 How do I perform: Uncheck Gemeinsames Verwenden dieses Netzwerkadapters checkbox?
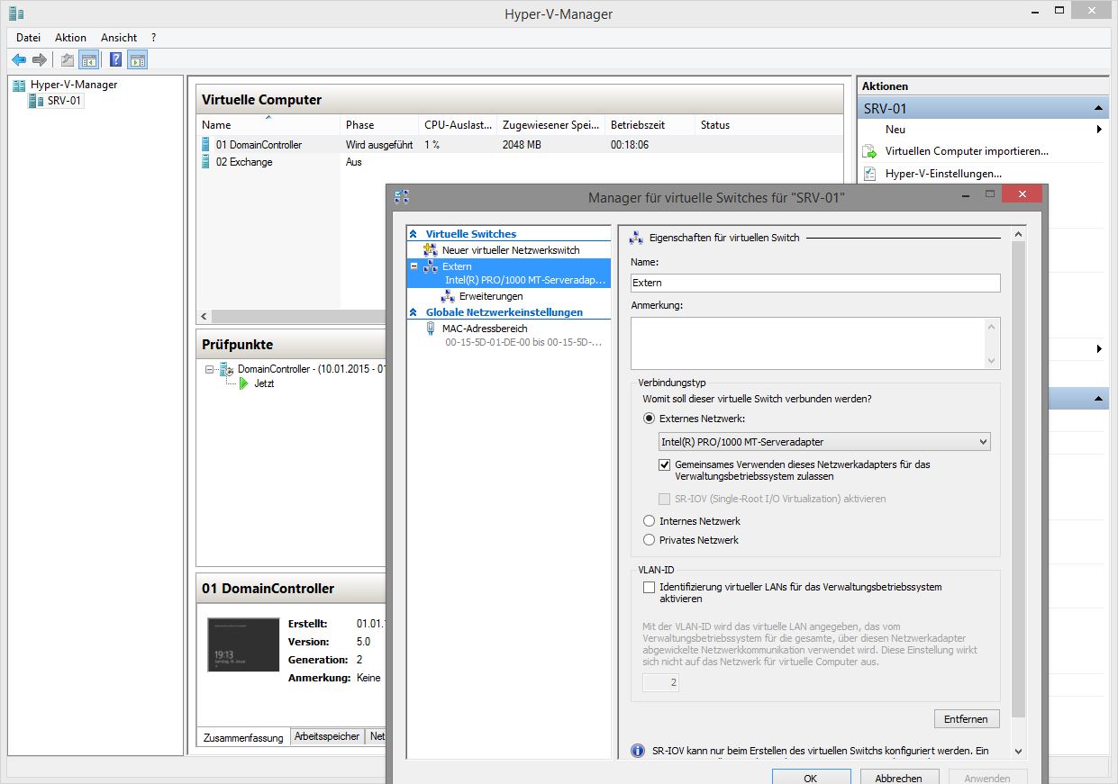click(x=665, y=465)
